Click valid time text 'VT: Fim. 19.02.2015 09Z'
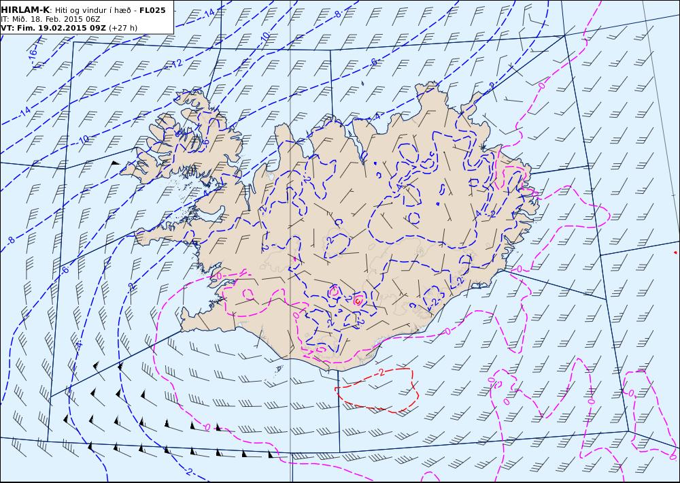This screenshot has height=483, width=680. [53, 28]
